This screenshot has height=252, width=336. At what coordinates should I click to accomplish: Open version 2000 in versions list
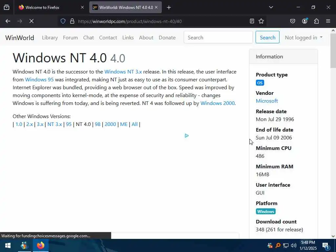pyautogui.click(x=110, y=124)
